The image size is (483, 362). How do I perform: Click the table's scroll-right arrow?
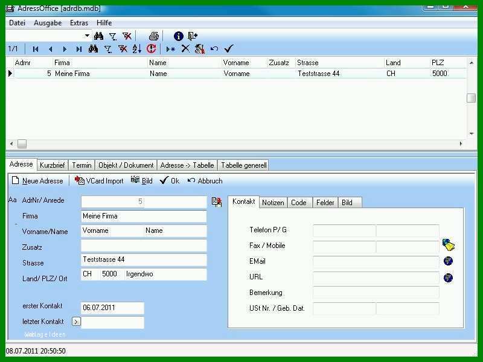point(461,144)
